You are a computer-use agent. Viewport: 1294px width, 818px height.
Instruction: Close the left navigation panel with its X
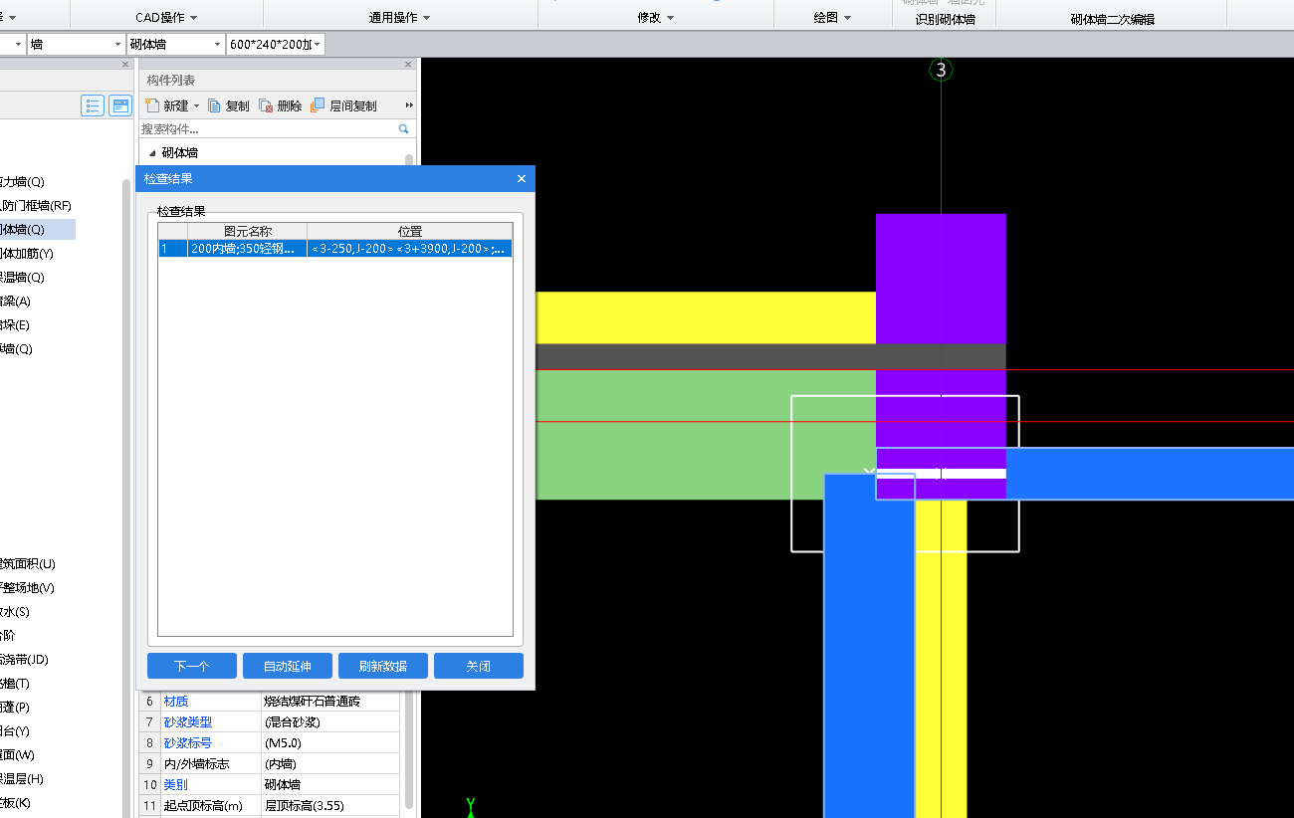pyautogui.click(x=125, y=65)
